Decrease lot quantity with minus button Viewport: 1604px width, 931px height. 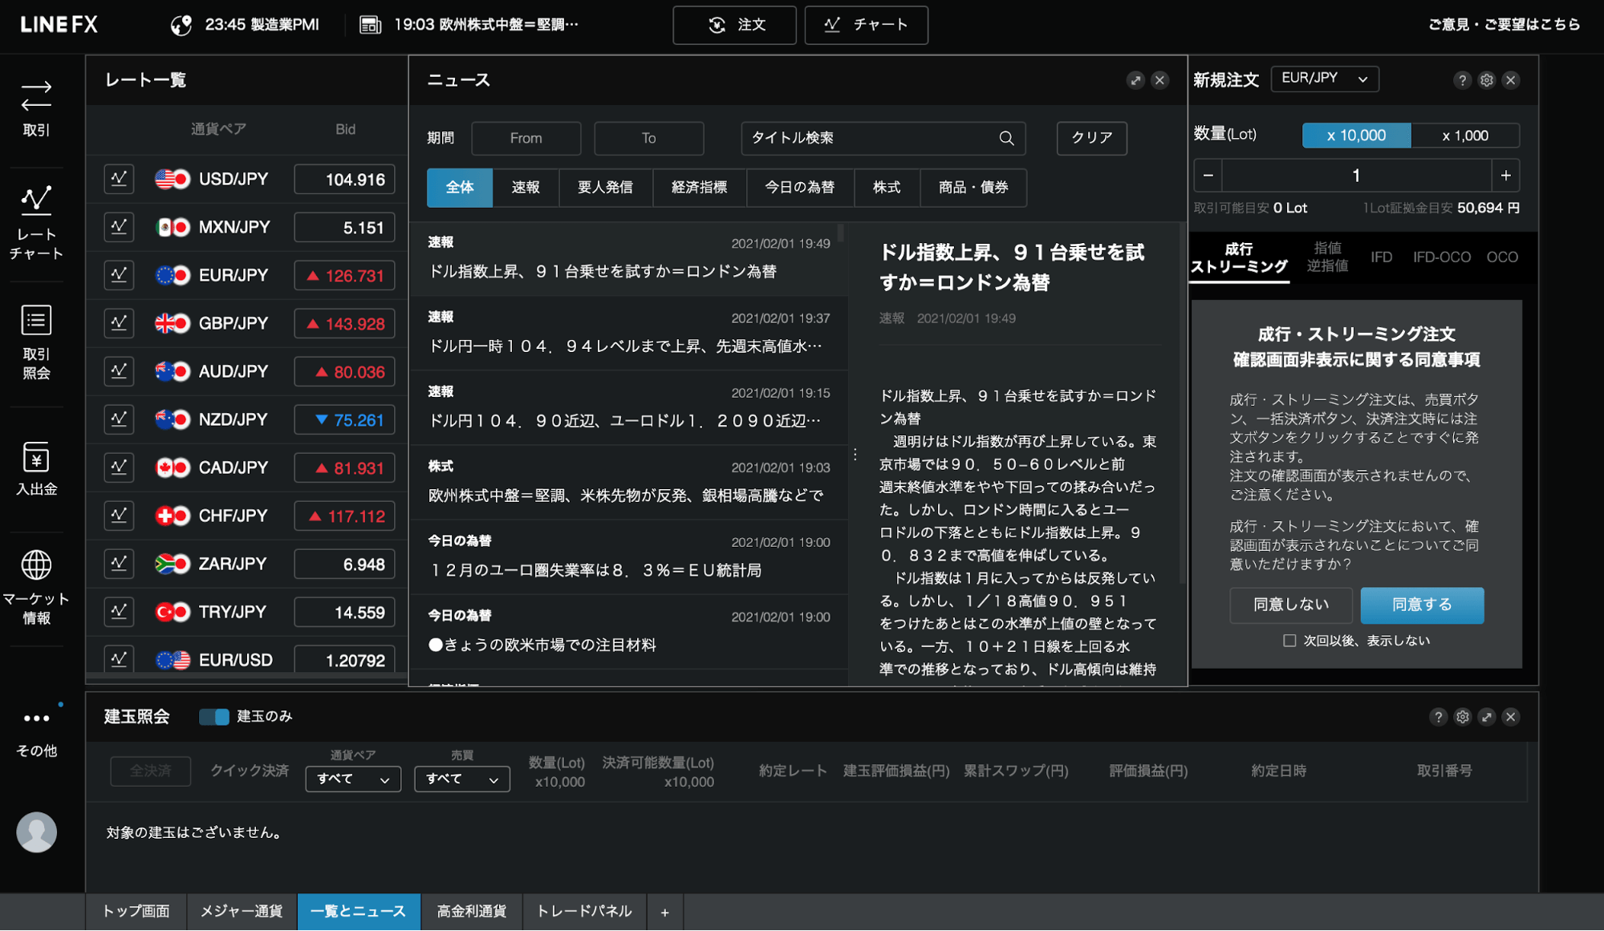point(1208,176)
